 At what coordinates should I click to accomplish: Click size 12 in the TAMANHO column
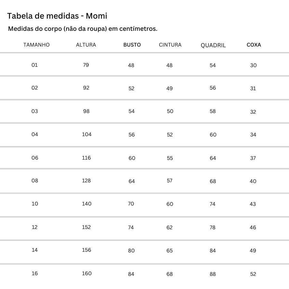click(35, 227)
